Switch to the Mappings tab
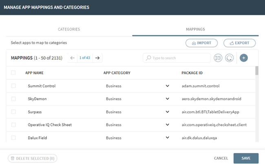265x164 pixels. [x=195, y=29]
